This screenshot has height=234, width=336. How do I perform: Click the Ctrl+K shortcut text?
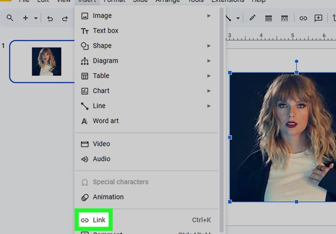[x=201, y=220]
